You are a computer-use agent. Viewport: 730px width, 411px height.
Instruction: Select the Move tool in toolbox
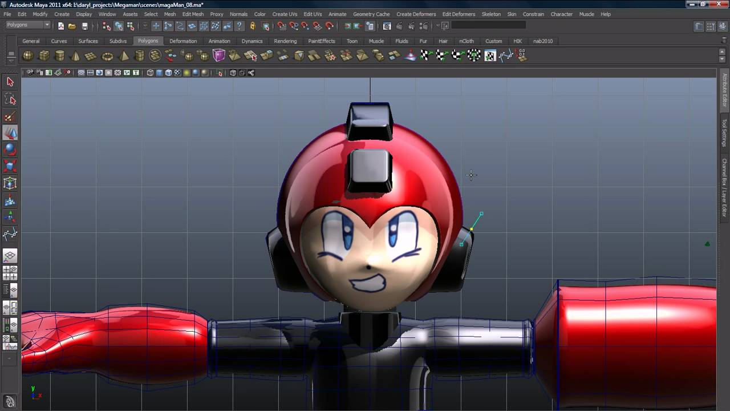[x=10, y=133]
